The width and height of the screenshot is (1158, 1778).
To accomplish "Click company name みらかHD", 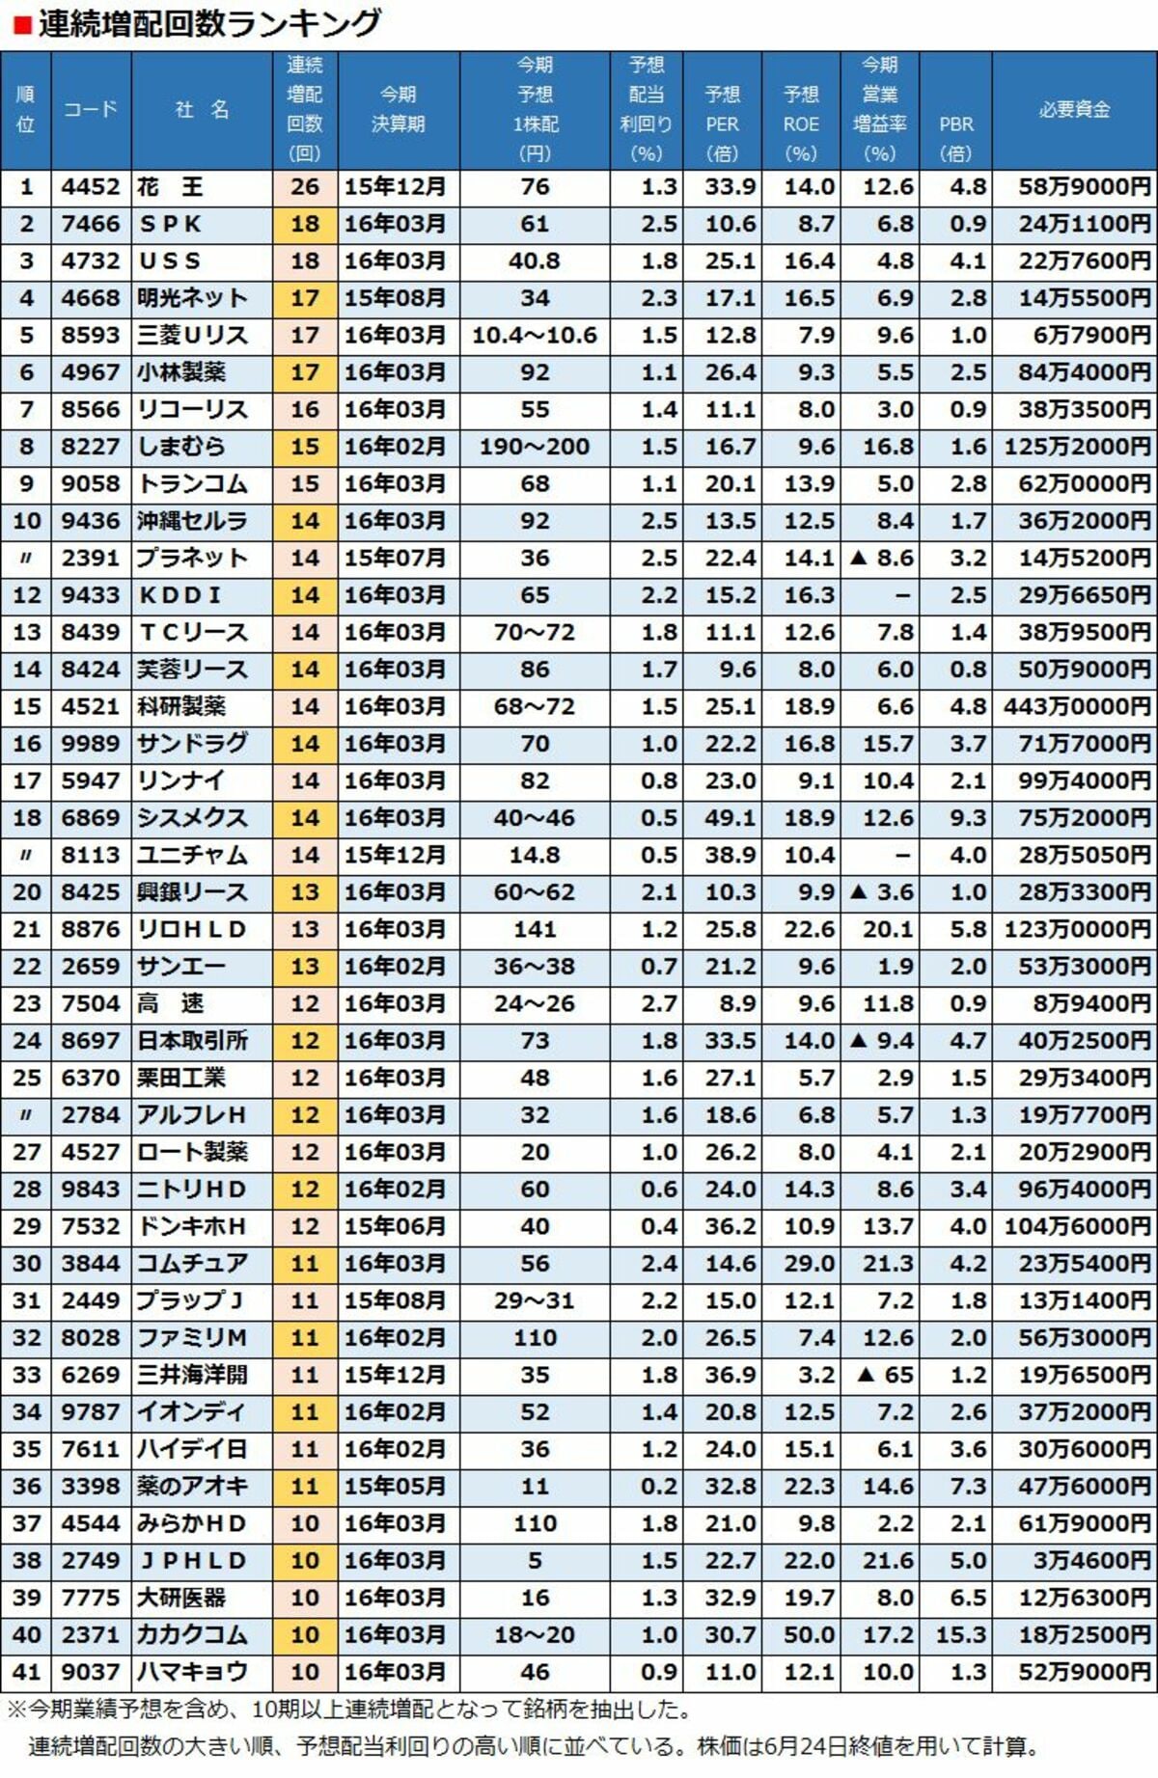I will [191, 1524].
